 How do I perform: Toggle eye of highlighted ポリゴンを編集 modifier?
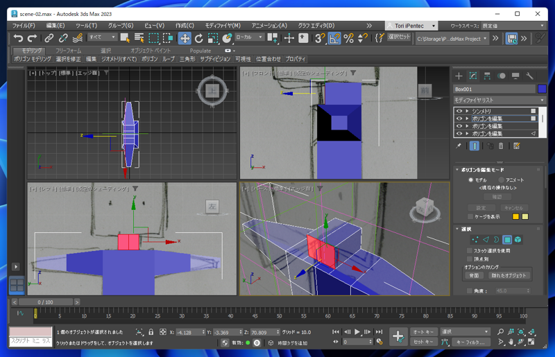pos(459,119)
